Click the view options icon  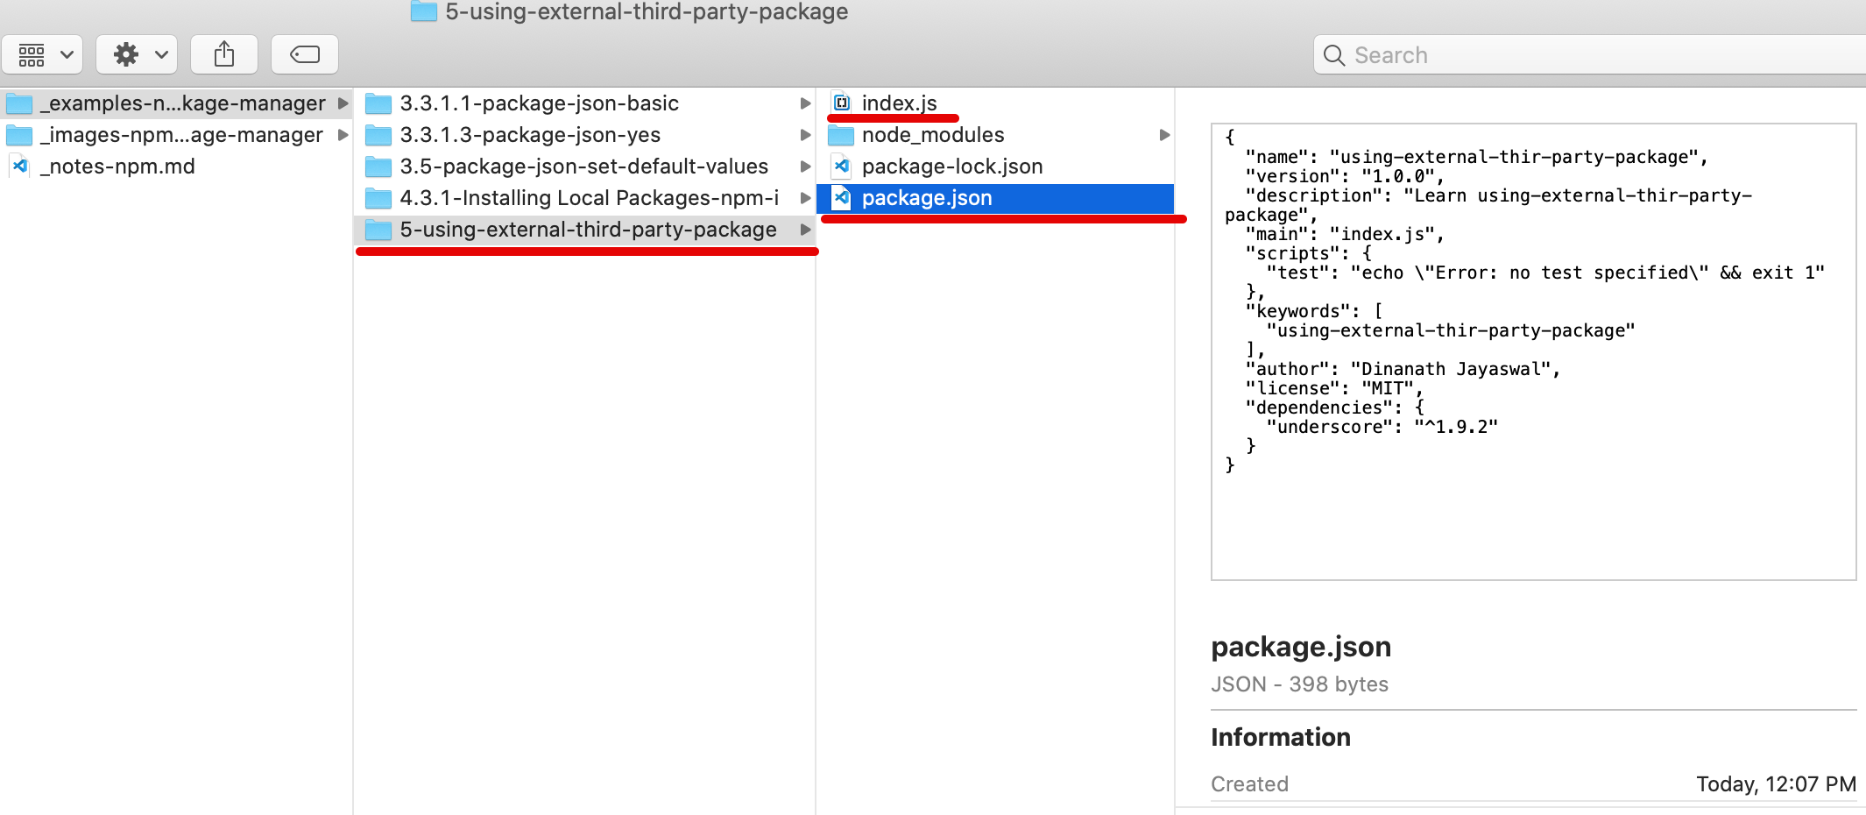point(32,53)
